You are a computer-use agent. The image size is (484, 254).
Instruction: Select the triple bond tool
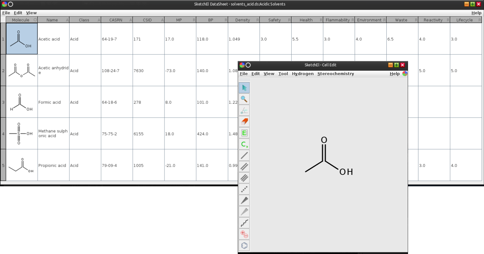pyautogui.click(x=244, y=178)
